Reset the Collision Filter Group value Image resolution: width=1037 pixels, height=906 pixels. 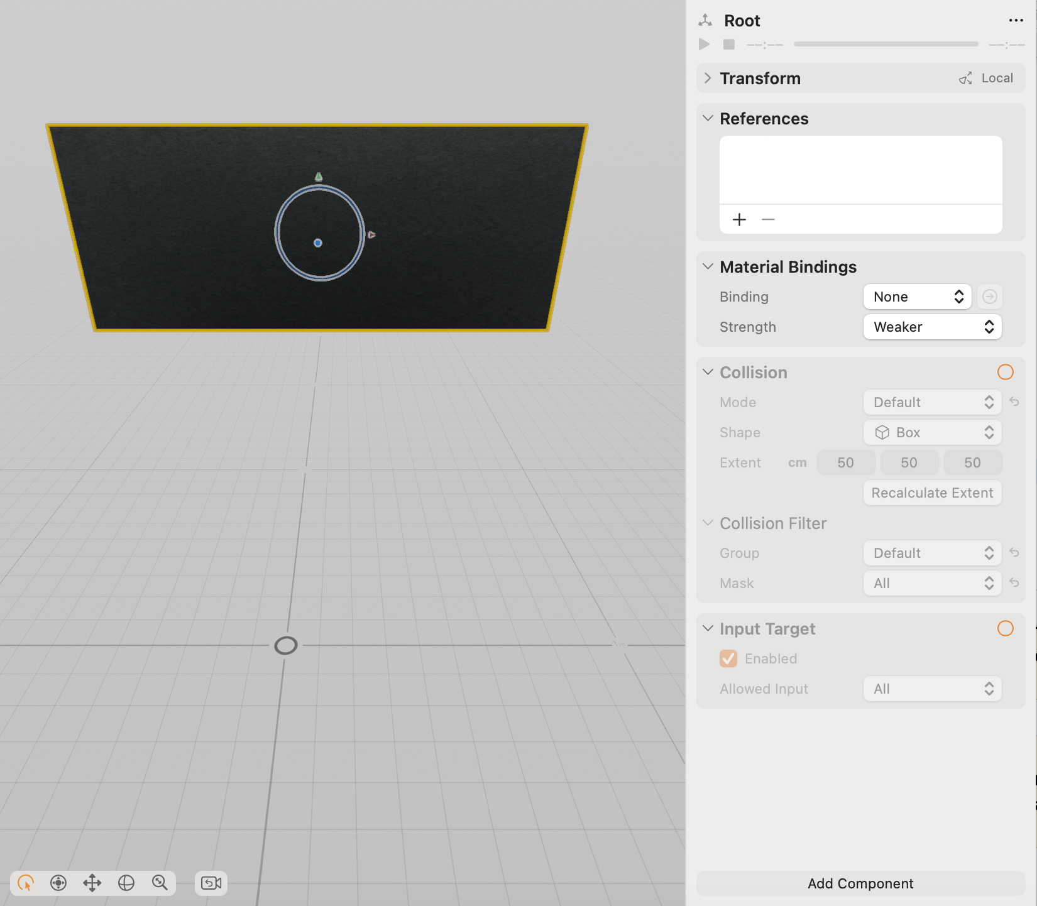(1014, 552)
